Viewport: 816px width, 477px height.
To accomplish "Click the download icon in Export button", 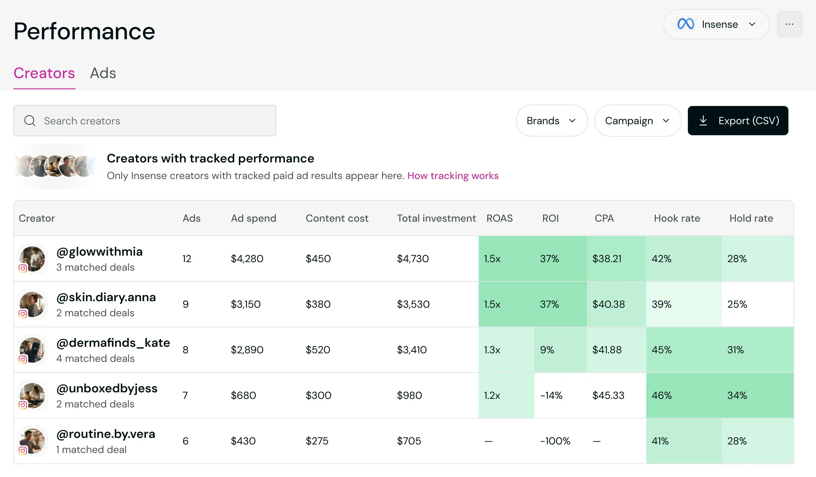I will [703, 121].
